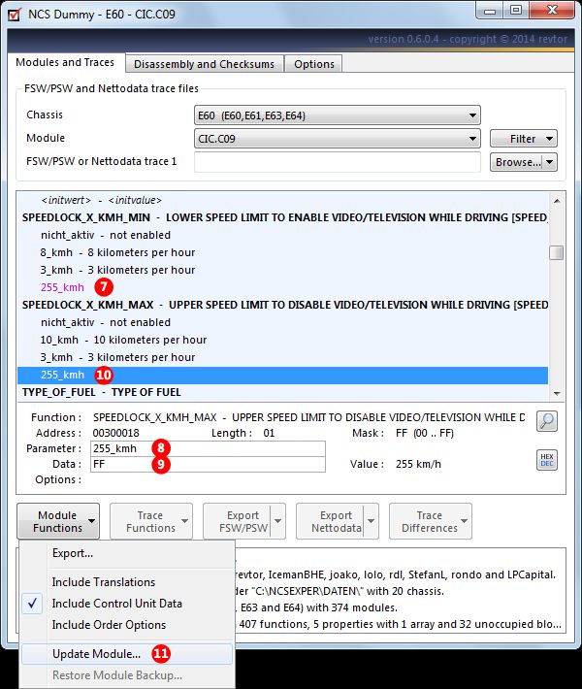Viewport: 582px width, 689px height.
Task: Click the FSW/PSW or Nettodata trace 1 field
Action: point(338,162)
